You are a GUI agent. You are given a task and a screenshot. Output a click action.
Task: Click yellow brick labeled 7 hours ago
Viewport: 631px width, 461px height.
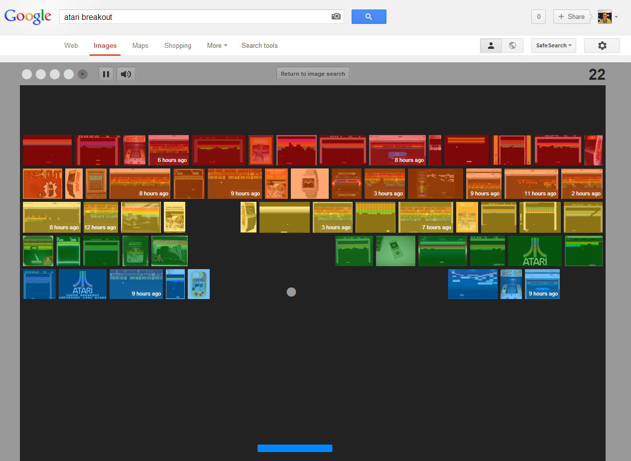coord(426,217)
